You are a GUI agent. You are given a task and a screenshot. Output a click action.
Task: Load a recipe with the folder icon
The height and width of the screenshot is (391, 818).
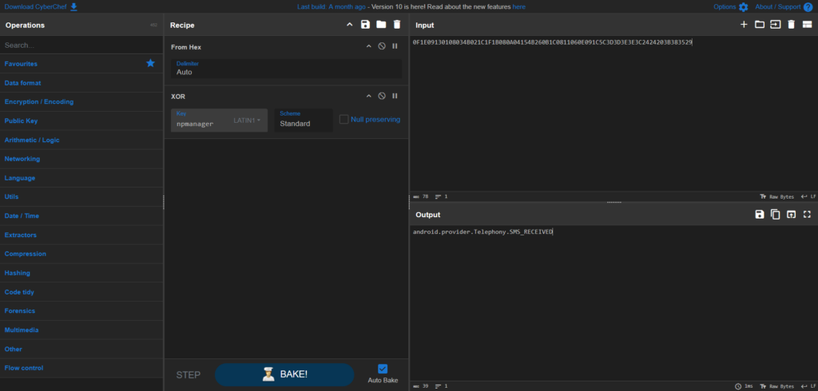click(381, 25)
